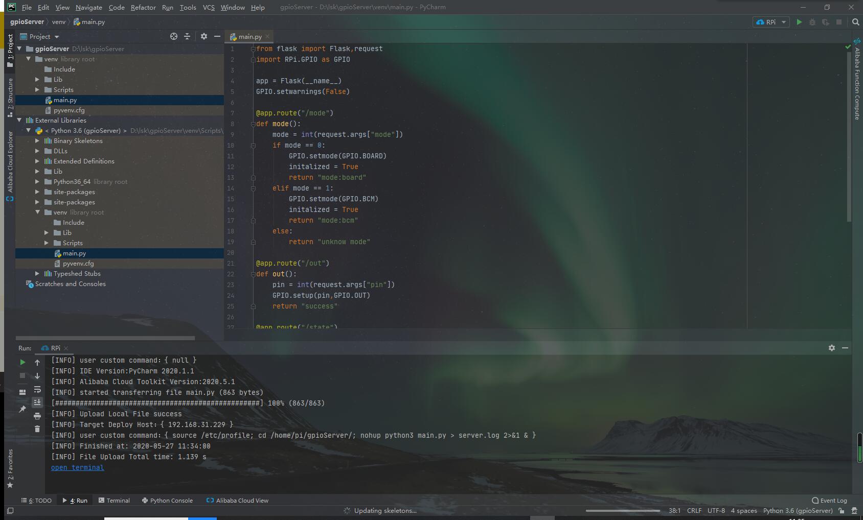Expand the Binary Skeletons node
Image resolution: width=863 pixels, height=520 pixels.
[37, 140]
